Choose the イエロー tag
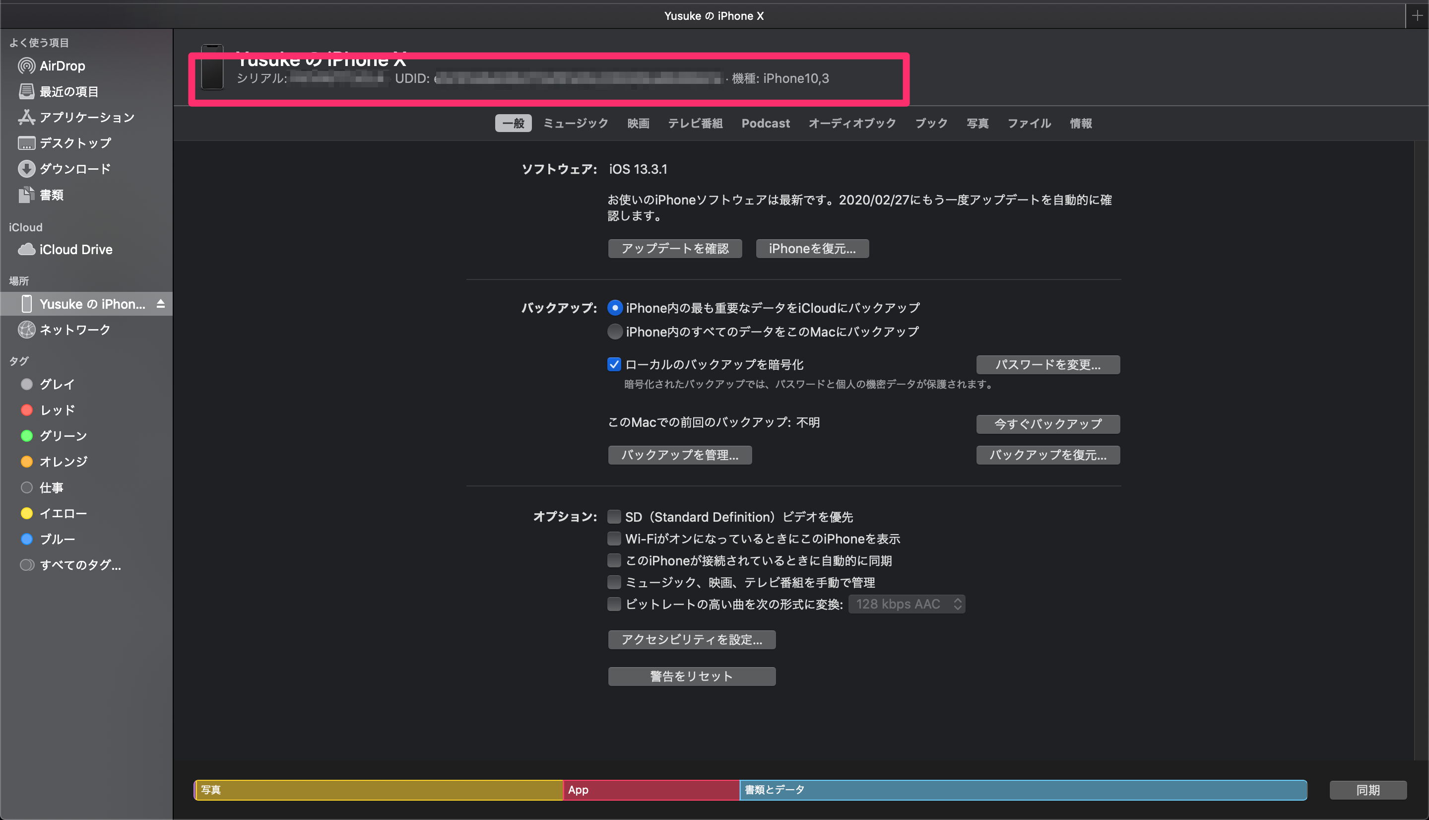 (x=63, y=514)
